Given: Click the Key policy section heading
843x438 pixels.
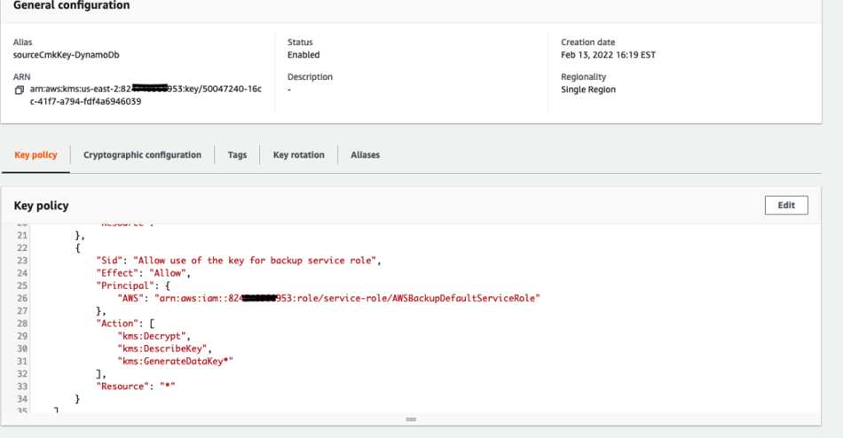Looking at the screenshot, I should click(42, 206).
